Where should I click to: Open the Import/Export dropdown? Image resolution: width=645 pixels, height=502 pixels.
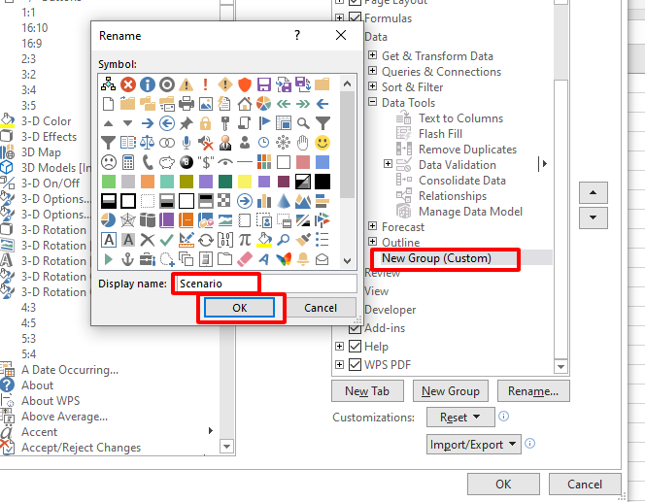473,445
